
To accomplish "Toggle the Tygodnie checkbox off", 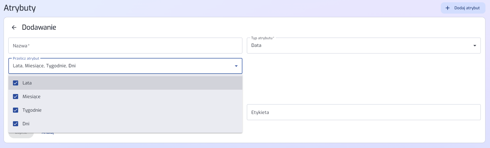I will [x=16, y=110].
